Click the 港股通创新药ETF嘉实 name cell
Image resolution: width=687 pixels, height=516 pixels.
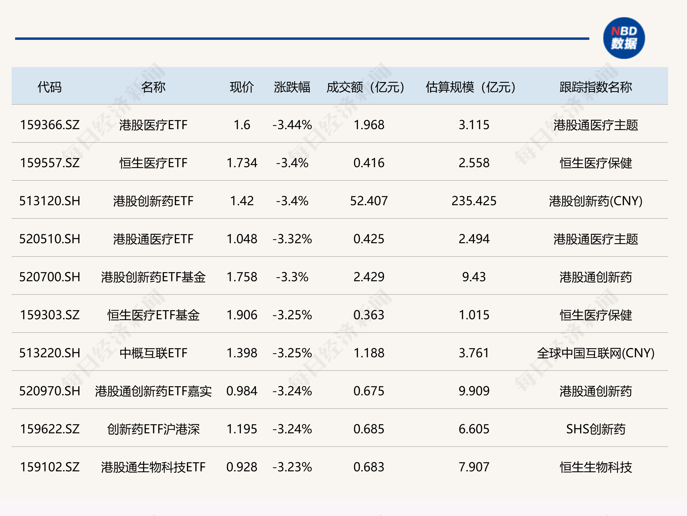(153, 391)
